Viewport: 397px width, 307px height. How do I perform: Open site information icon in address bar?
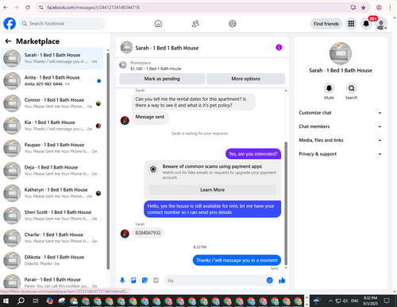pos(41,7)
